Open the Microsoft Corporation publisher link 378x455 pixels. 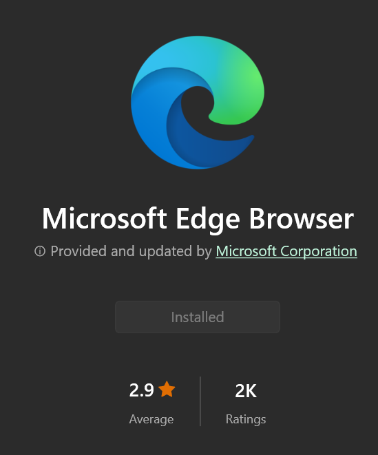click(286, 251)
